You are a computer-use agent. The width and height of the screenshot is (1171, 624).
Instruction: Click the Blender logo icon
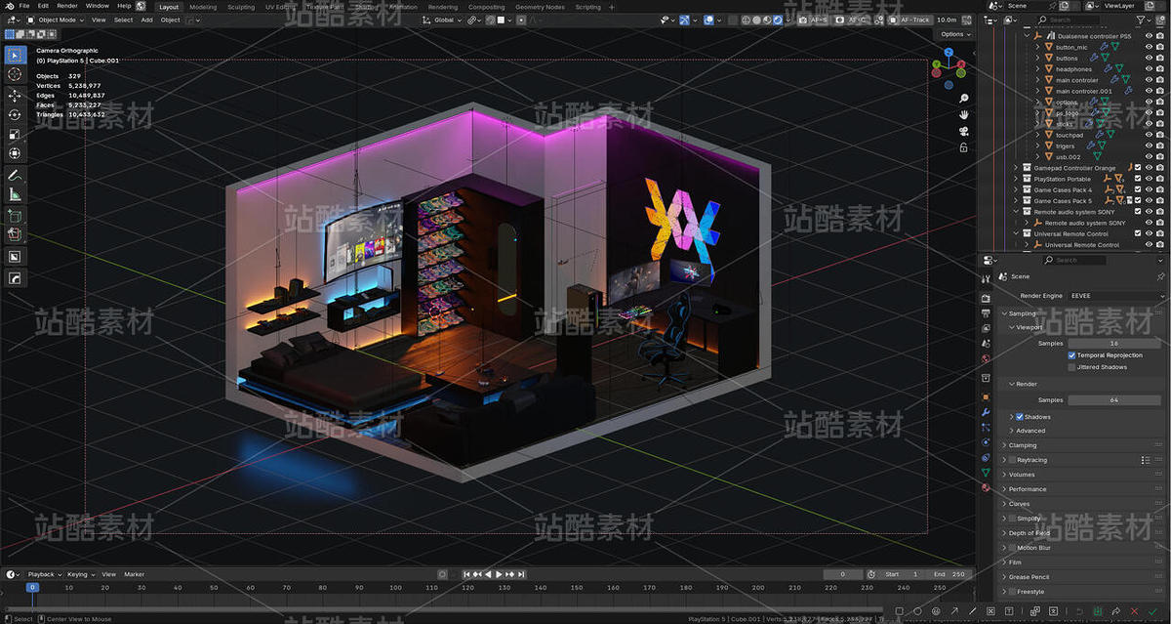tap(9, 6)
